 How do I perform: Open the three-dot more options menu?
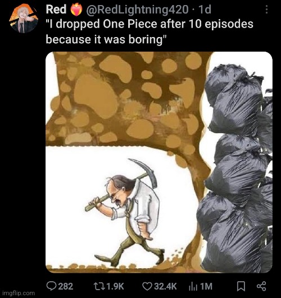tap(267, 10)
